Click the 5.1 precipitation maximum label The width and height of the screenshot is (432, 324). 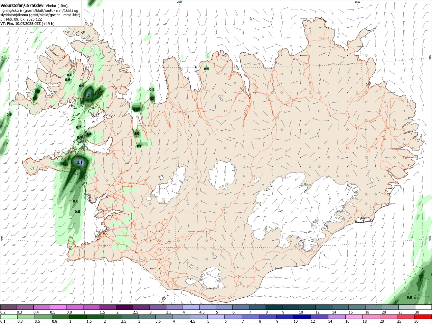coord(80,163)
